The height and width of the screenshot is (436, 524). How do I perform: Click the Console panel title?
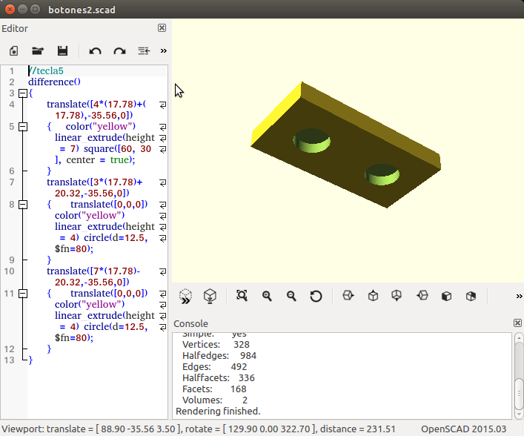pyautogui.click(x=190, y=323)
